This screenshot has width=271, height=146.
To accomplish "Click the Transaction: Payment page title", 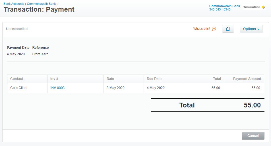I will point(39,9).
